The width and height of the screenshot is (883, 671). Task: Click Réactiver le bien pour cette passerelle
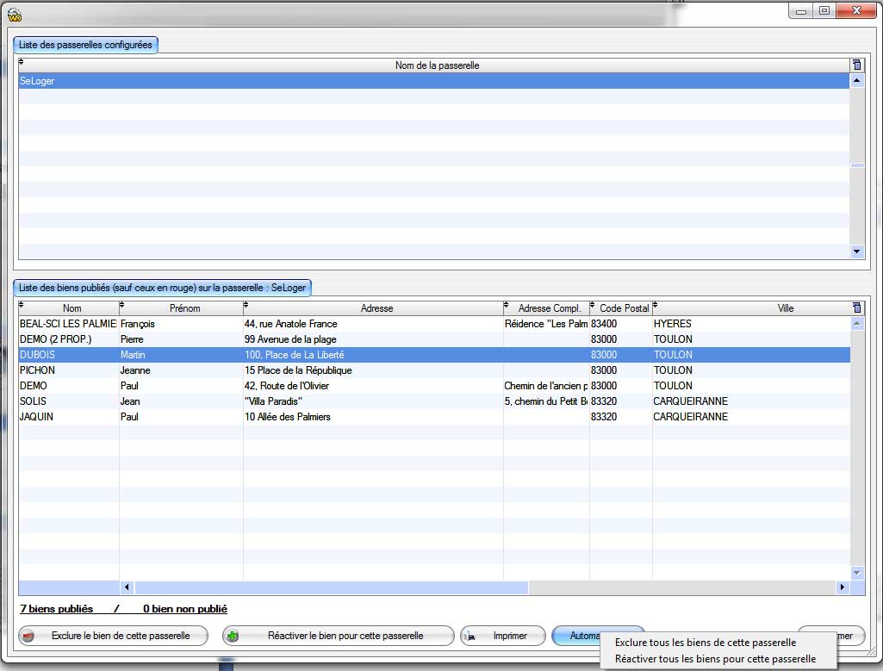(x=338, y=636)
